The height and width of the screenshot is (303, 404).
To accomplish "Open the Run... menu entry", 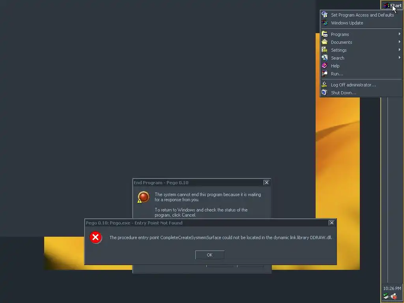I will [361, 74].
